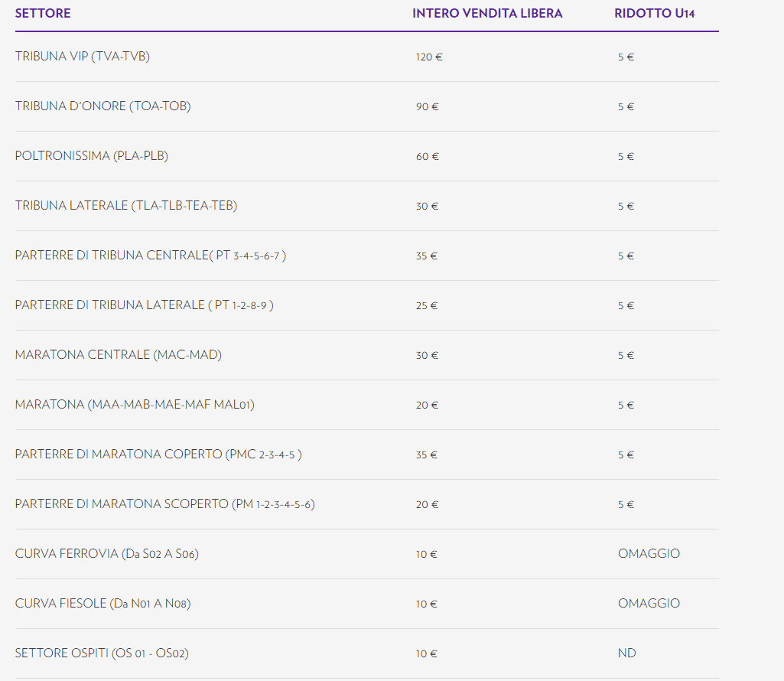
Task: Click the INTERO VENDITA LIBERA column header
Action: click(487, 14)
